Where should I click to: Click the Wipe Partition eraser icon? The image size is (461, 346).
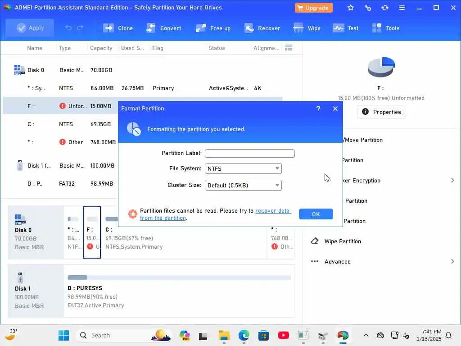(315, 241)
